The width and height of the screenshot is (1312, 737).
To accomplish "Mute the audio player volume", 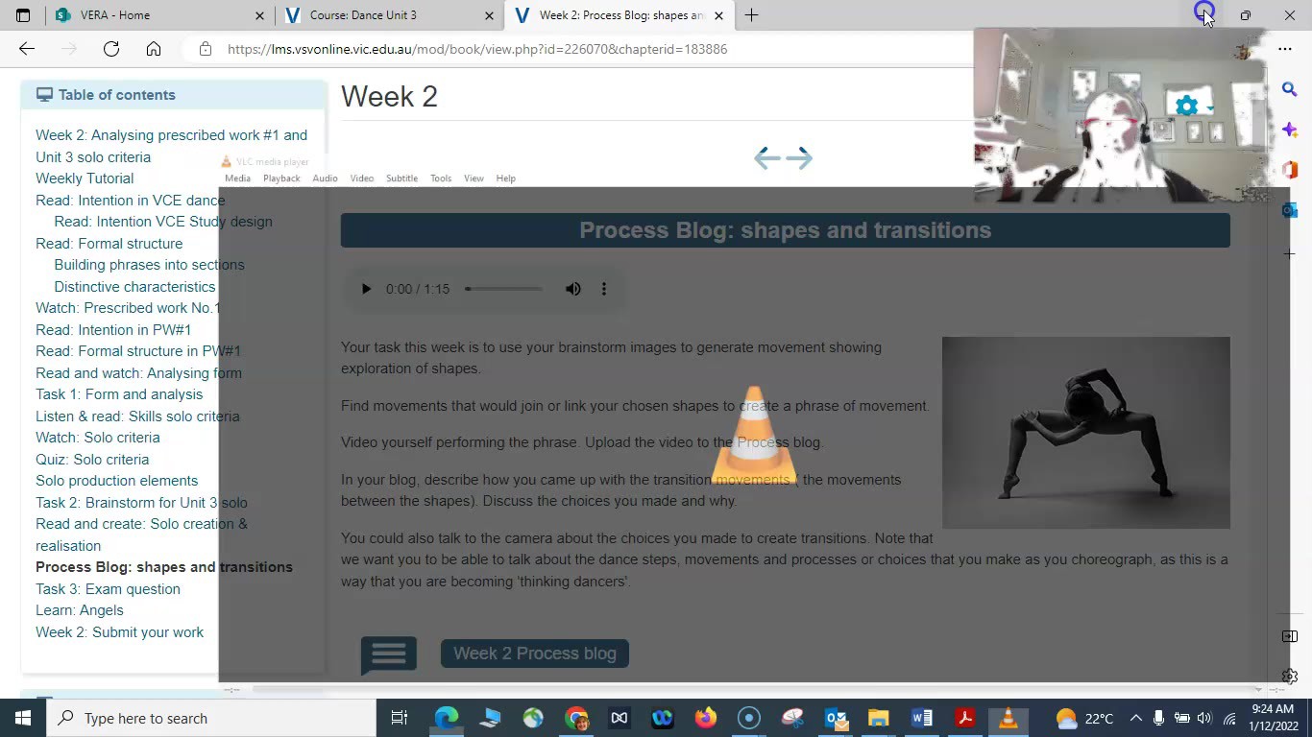I will 572,288.
